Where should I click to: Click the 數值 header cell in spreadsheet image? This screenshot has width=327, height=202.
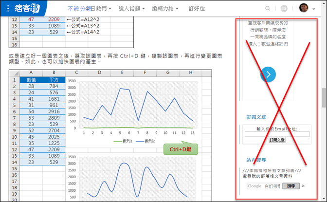[31, 80]
